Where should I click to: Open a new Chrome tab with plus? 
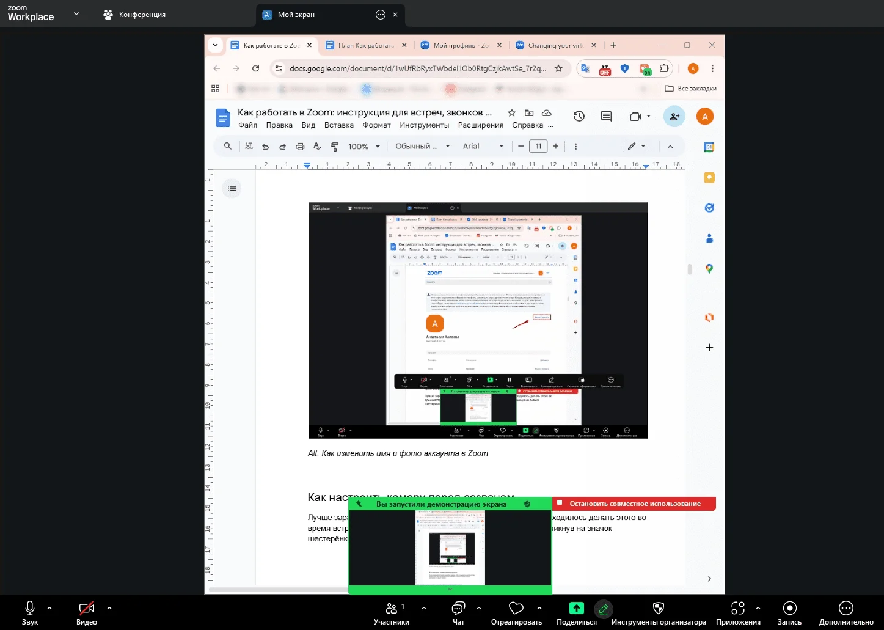coord(613,45)
